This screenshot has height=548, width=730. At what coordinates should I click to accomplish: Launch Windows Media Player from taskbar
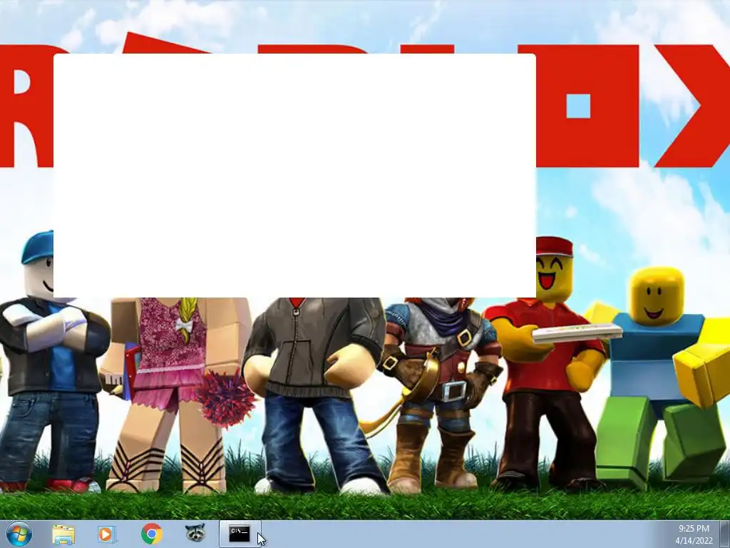tap(107, 534)
